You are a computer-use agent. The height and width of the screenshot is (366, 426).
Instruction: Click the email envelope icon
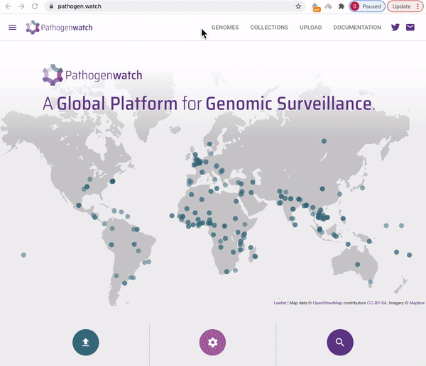[x=410, y=28]
